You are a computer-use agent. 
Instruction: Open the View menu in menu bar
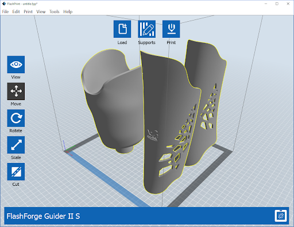point(41,11)
